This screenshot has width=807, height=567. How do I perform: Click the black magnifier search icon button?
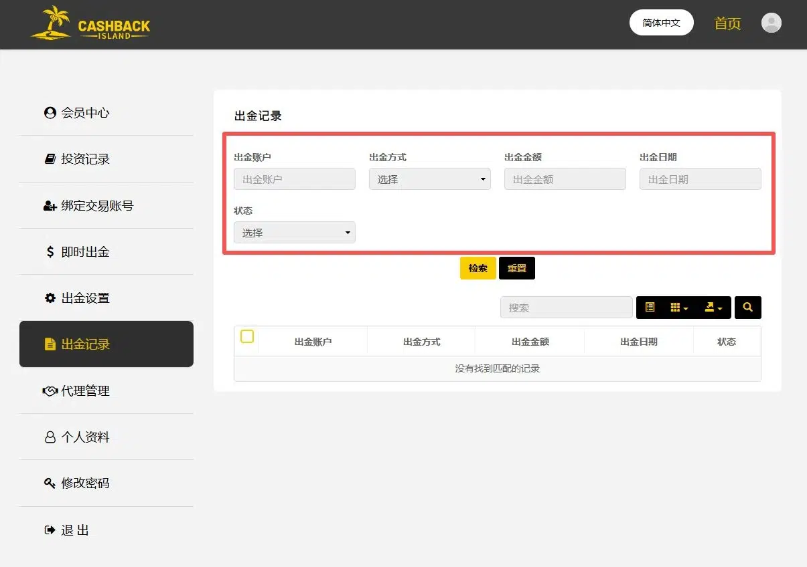tap(748, 308)
